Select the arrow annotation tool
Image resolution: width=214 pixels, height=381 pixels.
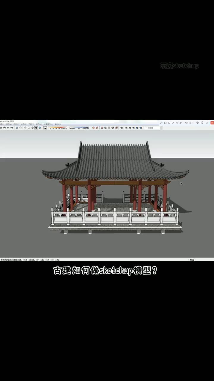click(173, 123)
